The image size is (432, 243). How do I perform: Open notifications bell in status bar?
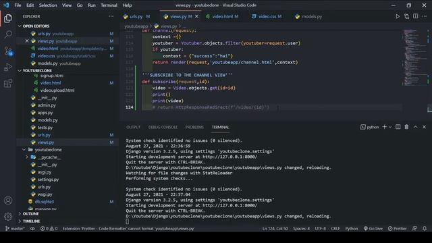coord(425,228)
